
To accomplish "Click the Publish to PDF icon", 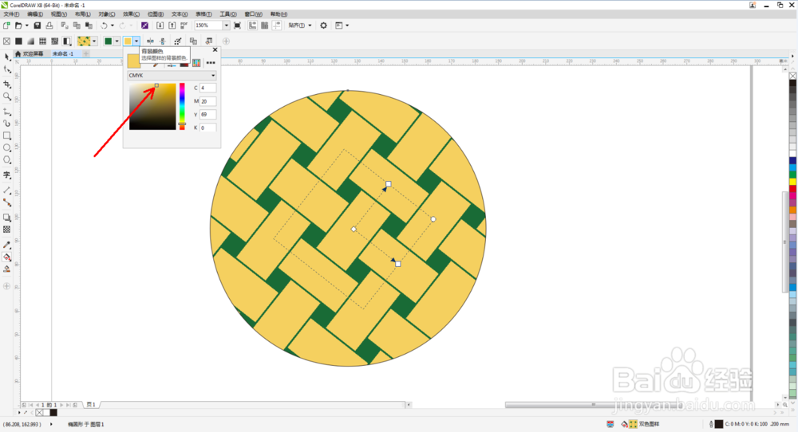I will (x=184, y=26).
